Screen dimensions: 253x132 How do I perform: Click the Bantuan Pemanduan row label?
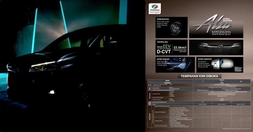[160, 112]
